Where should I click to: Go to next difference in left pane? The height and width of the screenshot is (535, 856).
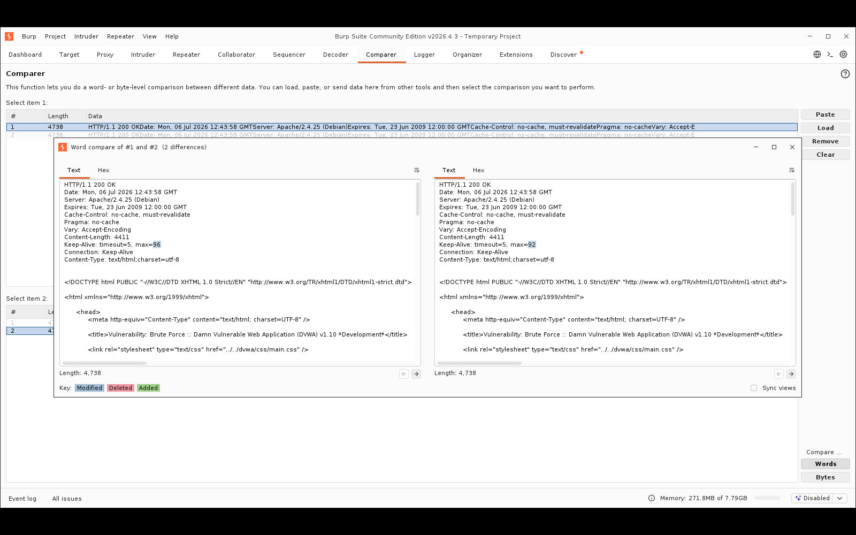coord(416,374)
